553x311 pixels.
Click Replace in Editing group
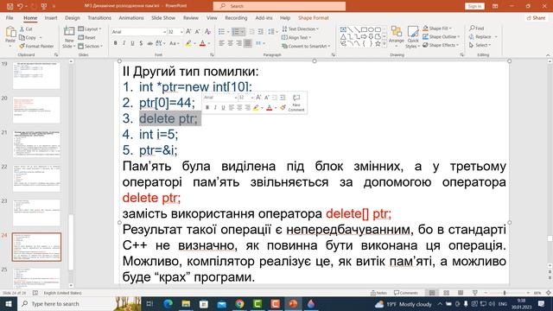[x=483, y=36]
